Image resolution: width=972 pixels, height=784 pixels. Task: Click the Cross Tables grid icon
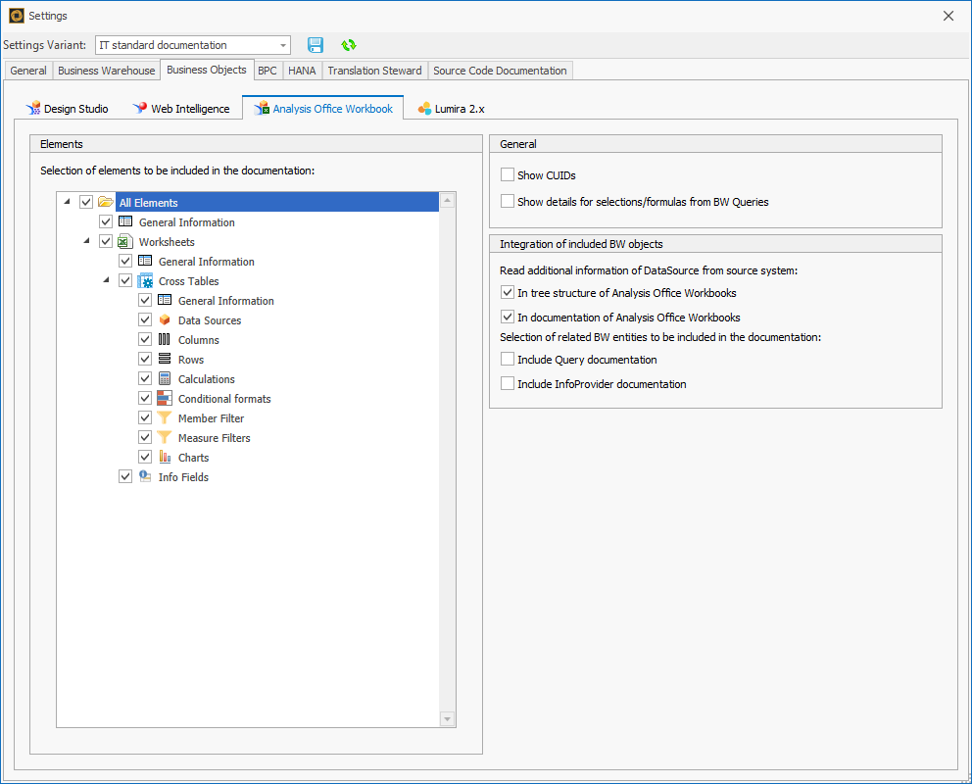click(144, 280)
